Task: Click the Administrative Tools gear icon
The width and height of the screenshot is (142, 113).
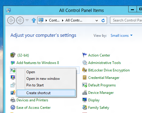Action: 85,62
